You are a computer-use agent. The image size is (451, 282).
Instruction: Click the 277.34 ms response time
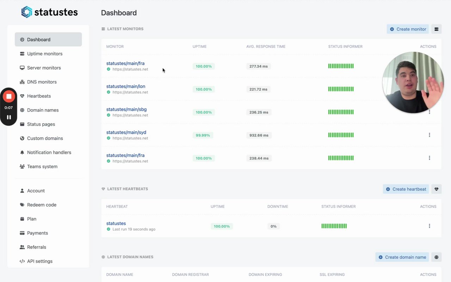pos(258,66)
